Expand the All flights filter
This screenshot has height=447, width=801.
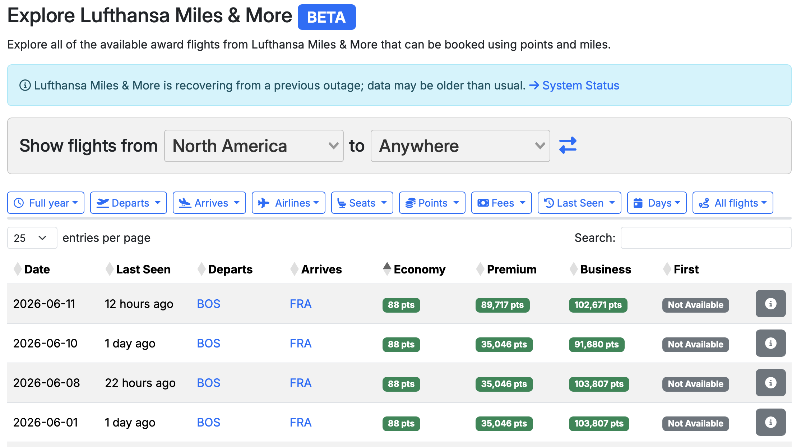tap(733, 203)
